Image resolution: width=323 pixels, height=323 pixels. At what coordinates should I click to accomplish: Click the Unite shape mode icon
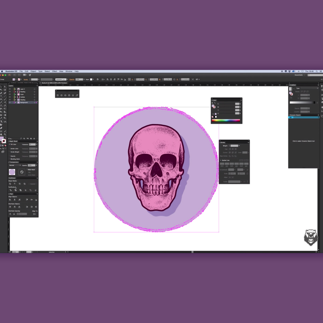coord(10,184)
